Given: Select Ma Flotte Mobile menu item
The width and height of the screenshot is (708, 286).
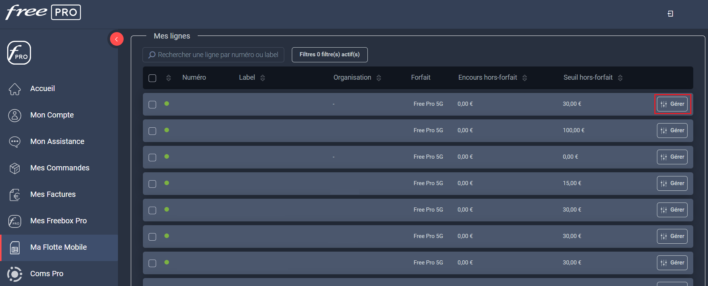Looking at the screenshot, I should pyautogui.click(x=59, y=247).
